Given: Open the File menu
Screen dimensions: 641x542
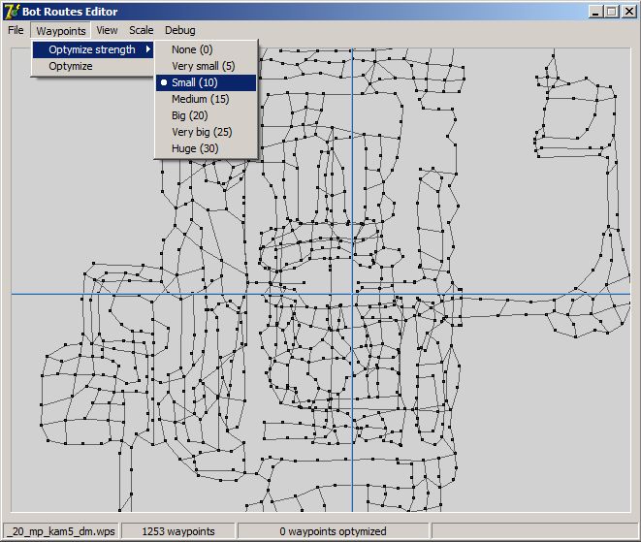Looking at the screenshot, I should coord(16,30).
